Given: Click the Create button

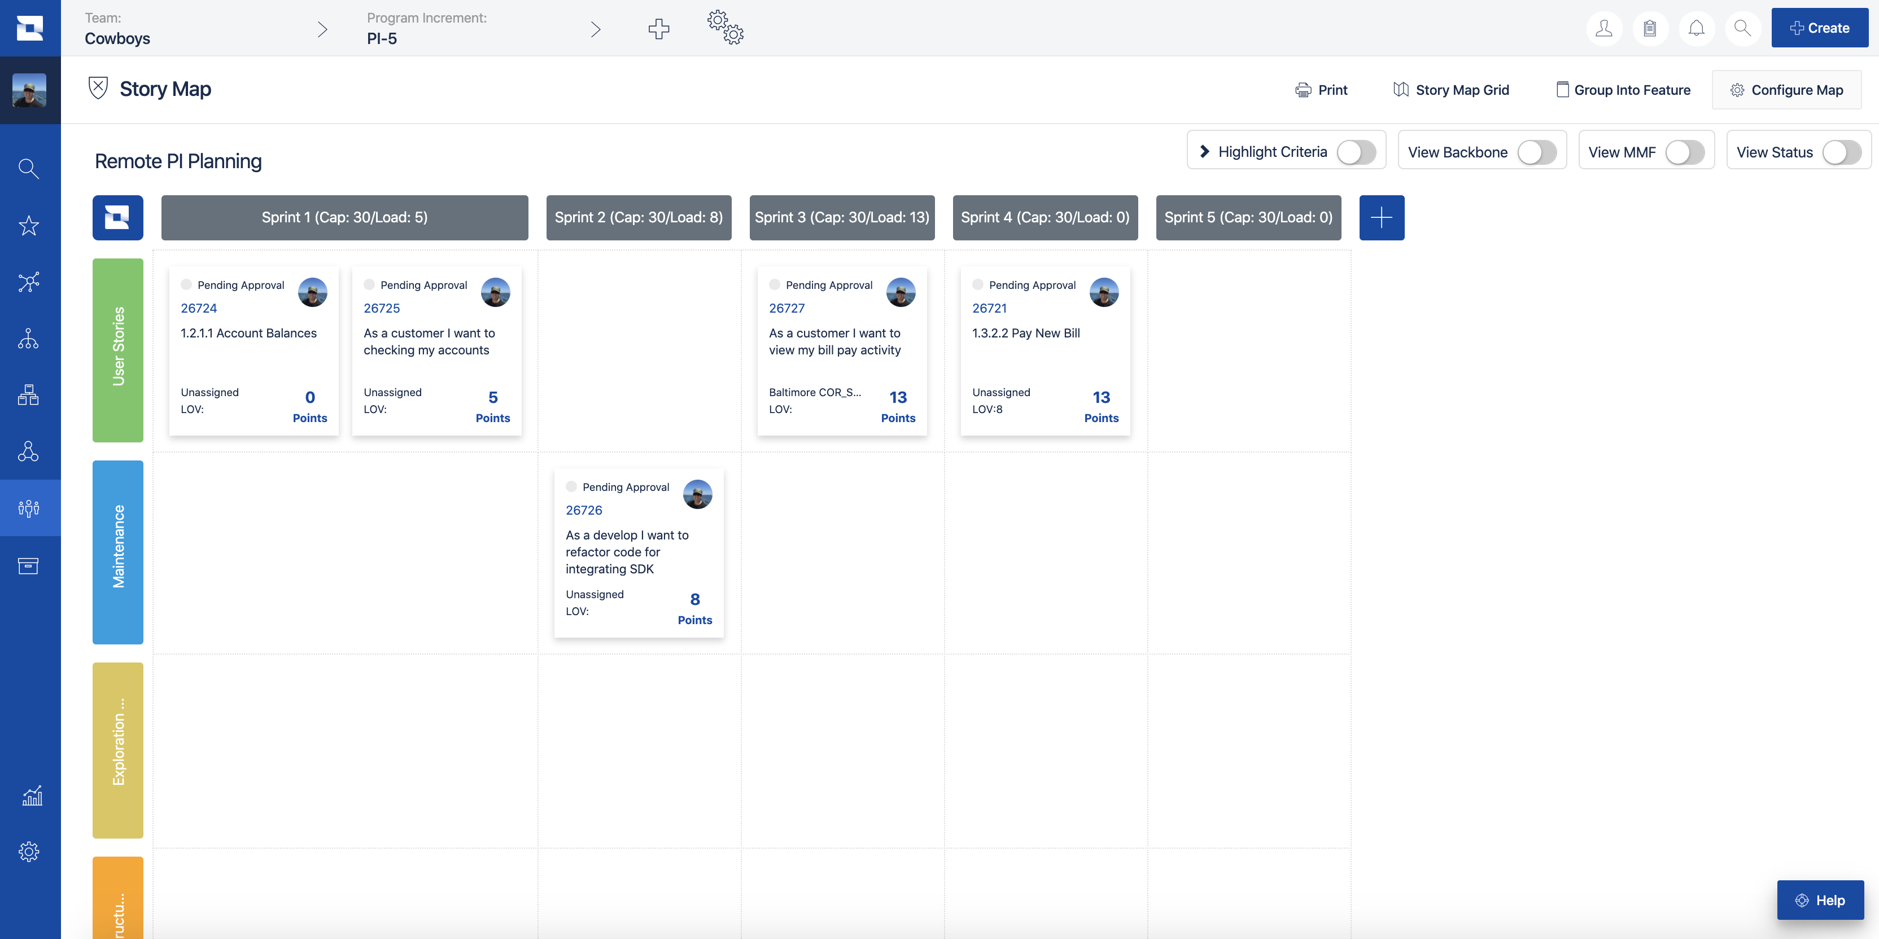Looking at the screenshot, I should pos(1819,28).
